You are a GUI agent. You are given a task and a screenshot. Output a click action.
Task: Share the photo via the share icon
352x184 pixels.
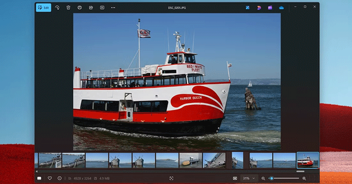point(91,8)
